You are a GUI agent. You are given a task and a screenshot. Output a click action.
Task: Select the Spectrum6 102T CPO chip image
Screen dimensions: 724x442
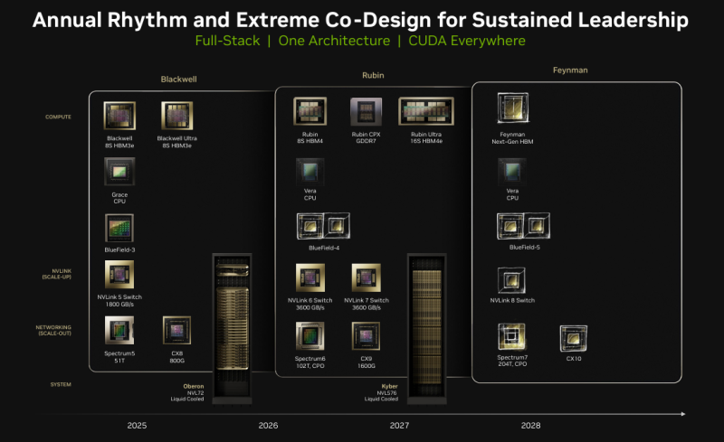click(x=310, y=336)
